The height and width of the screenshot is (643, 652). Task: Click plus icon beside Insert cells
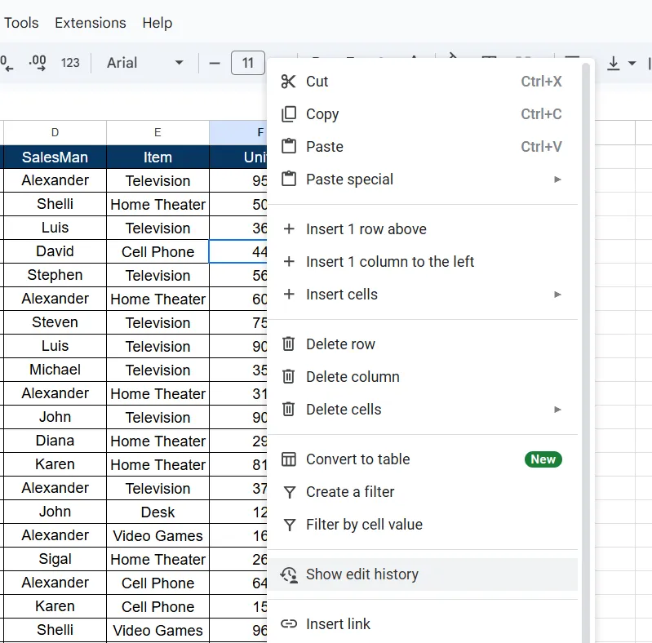[289, 295]
